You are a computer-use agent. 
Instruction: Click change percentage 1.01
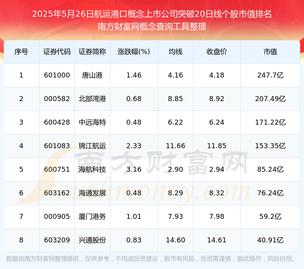click(x=134, y=217)
